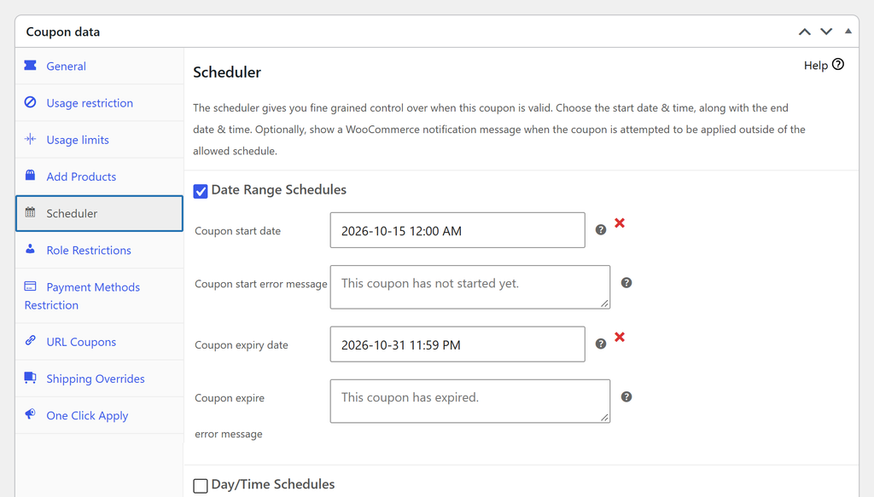Screen dimensions: 874x497
Task: Move Coupon data panel down
Action: pos(826,32)
